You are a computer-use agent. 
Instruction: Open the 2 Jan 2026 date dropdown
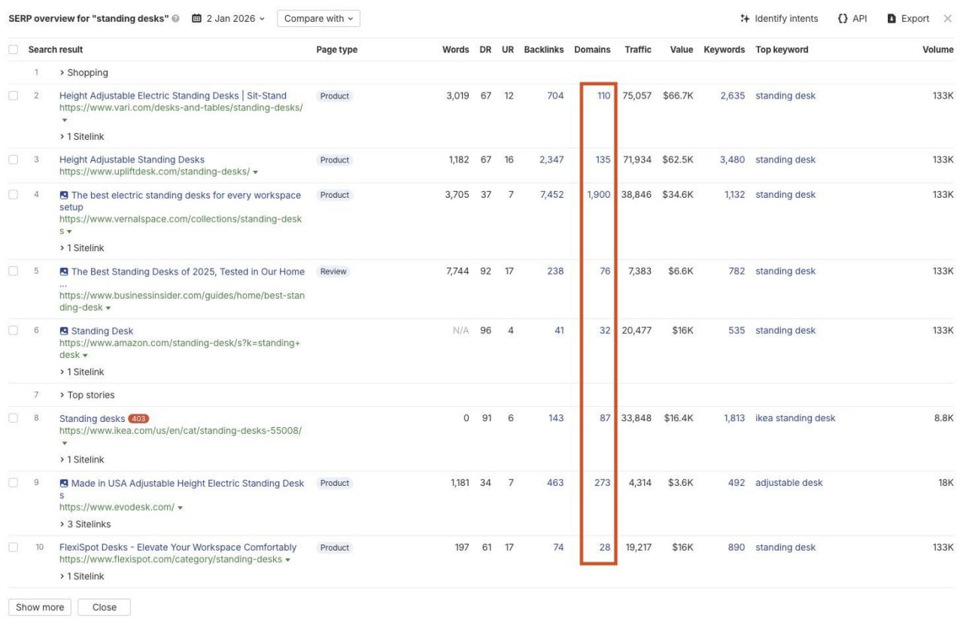coord(228,18)
